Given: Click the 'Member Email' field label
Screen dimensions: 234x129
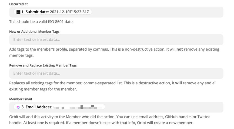Looking at the screenshot, I should tap(21, 99).
